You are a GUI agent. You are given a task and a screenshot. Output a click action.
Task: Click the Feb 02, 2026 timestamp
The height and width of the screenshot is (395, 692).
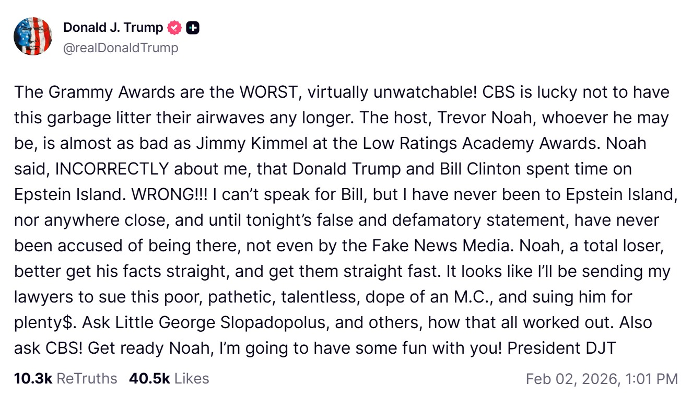(x=602, y=379)
